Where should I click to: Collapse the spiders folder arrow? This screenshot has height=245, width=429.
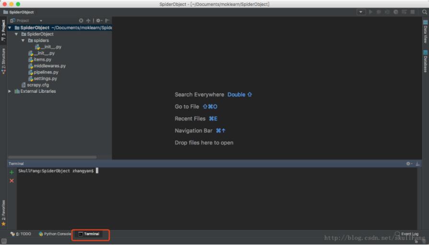[x=23, y=40]
